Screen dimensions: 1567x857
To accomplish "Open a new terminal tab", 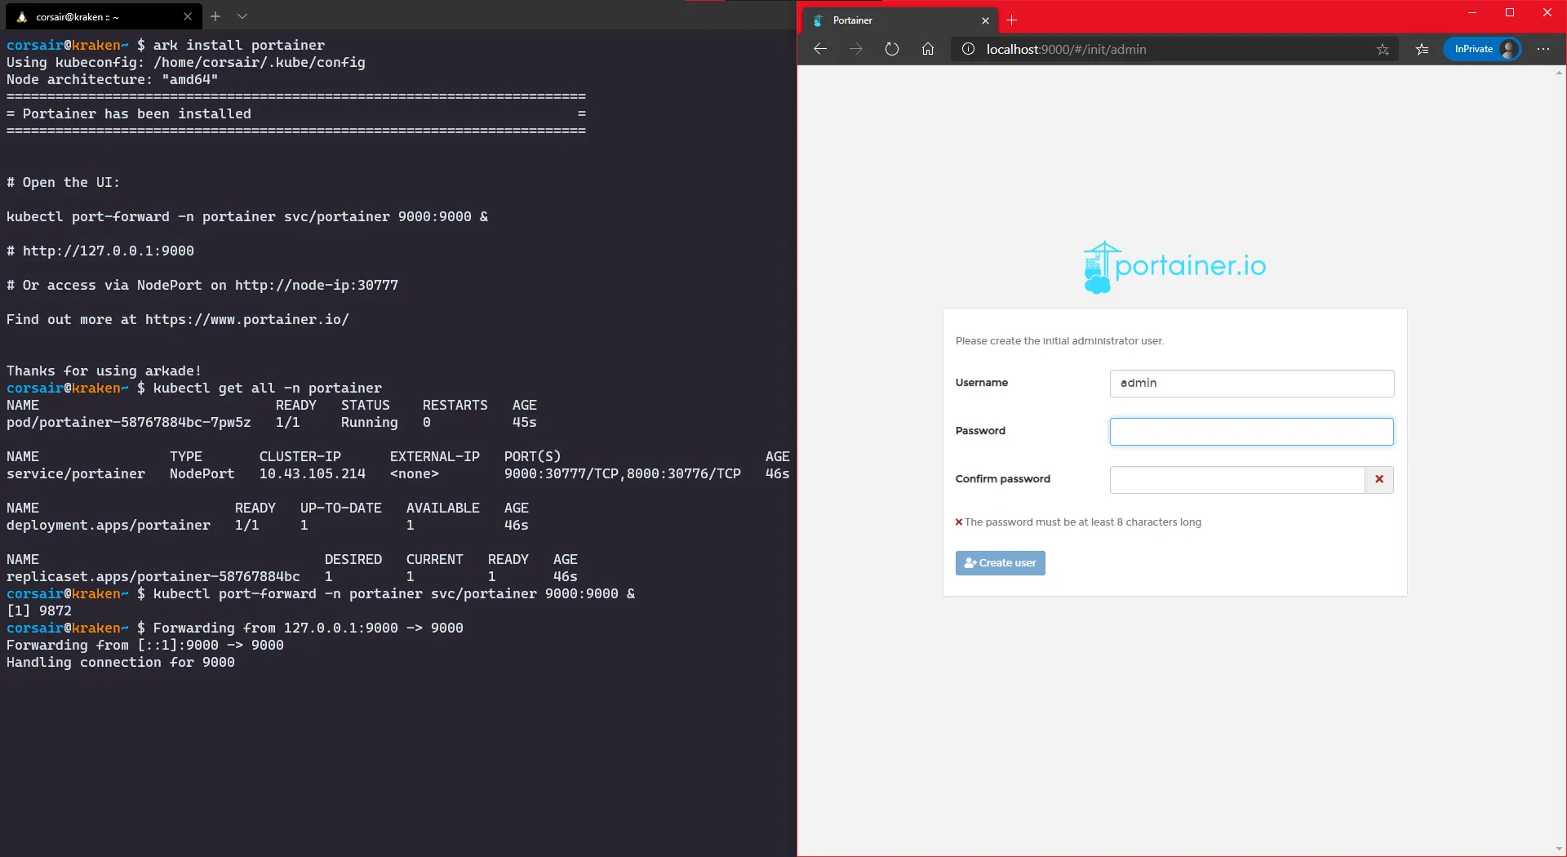I will (x=215, y=16).
